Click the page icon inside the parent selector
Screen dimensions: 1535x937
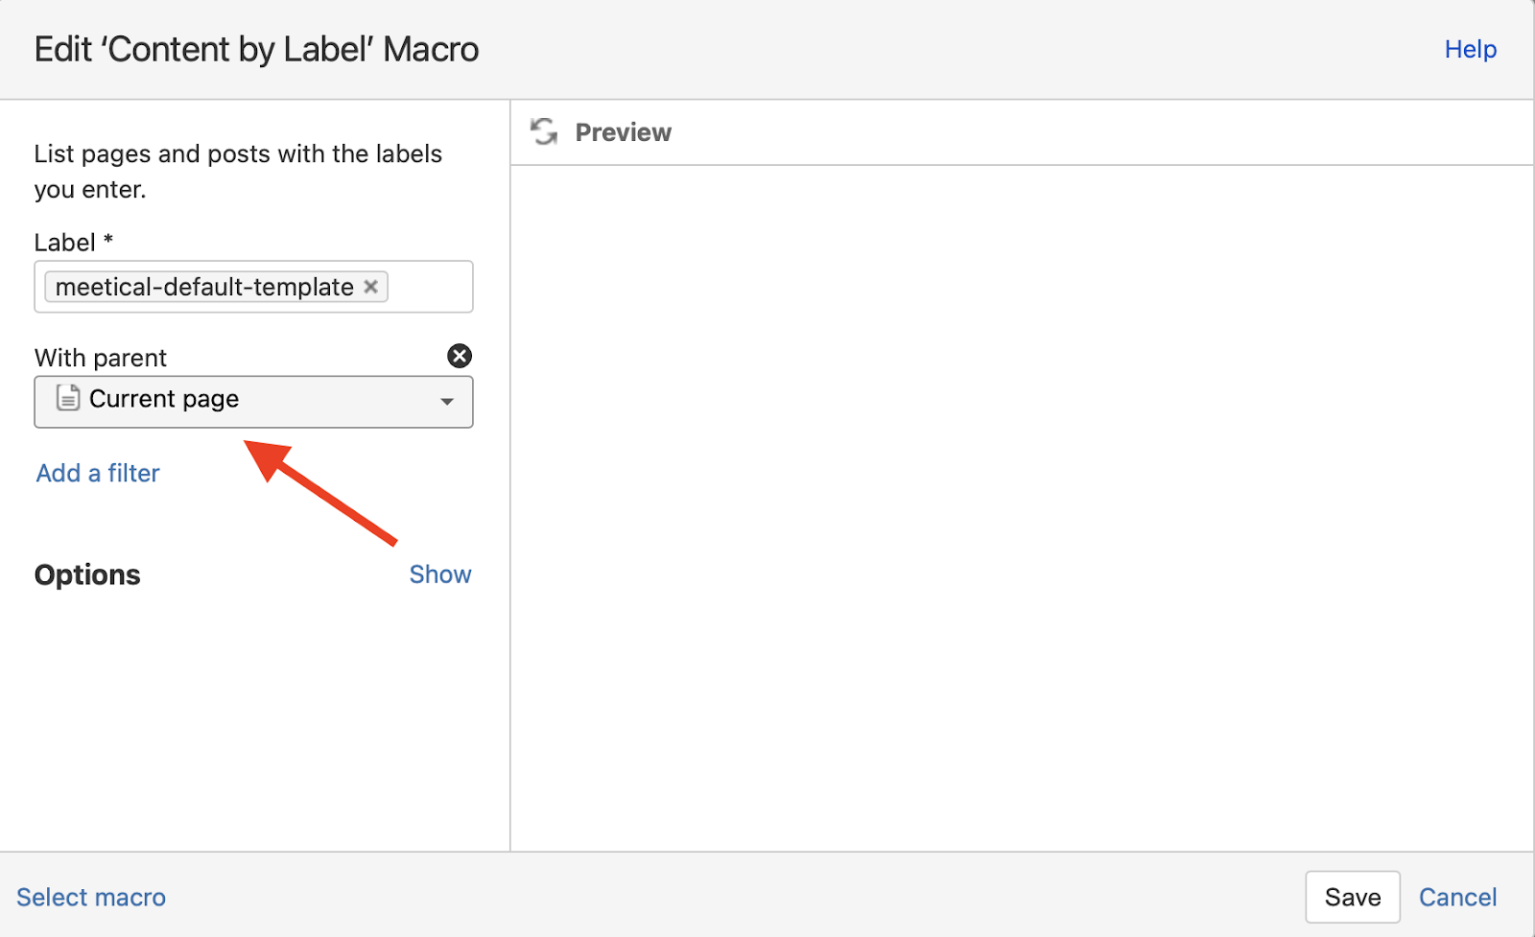(x=67, y=399)
